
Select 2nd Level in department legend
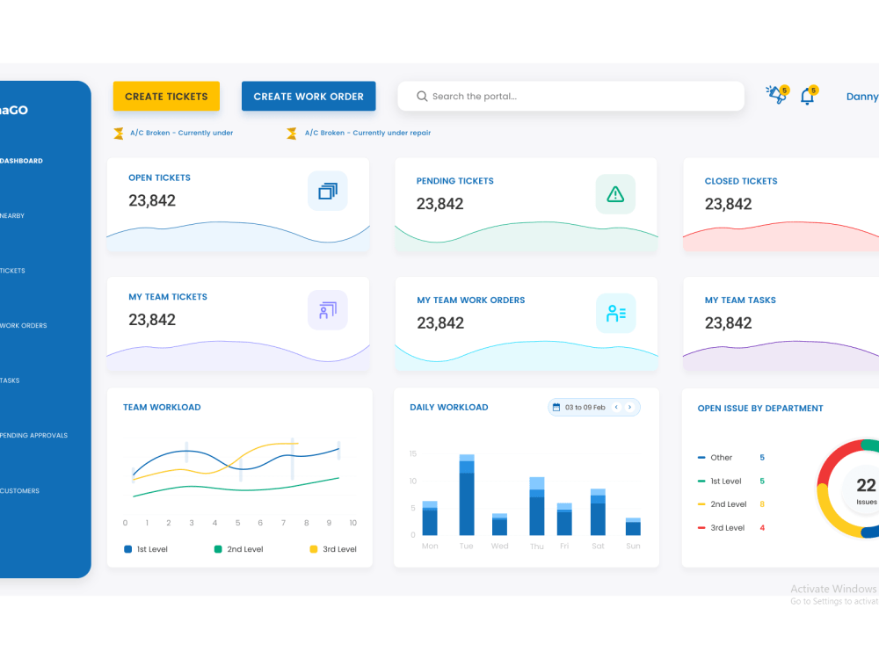click(x=731, y=504)
